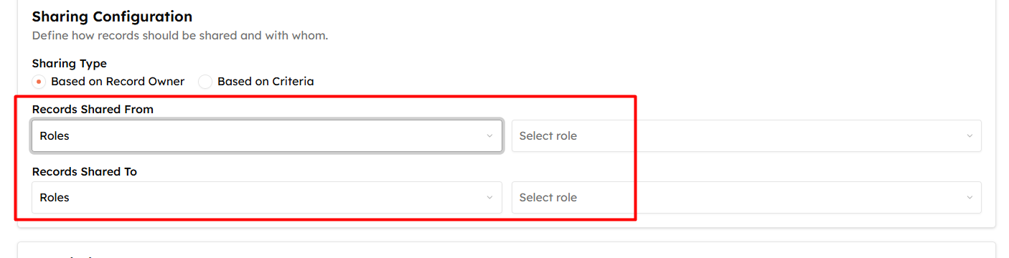The image size is (1009, 258).
Task: Open Select role dropdown under Records Shared To
Action: click(746, 197)
